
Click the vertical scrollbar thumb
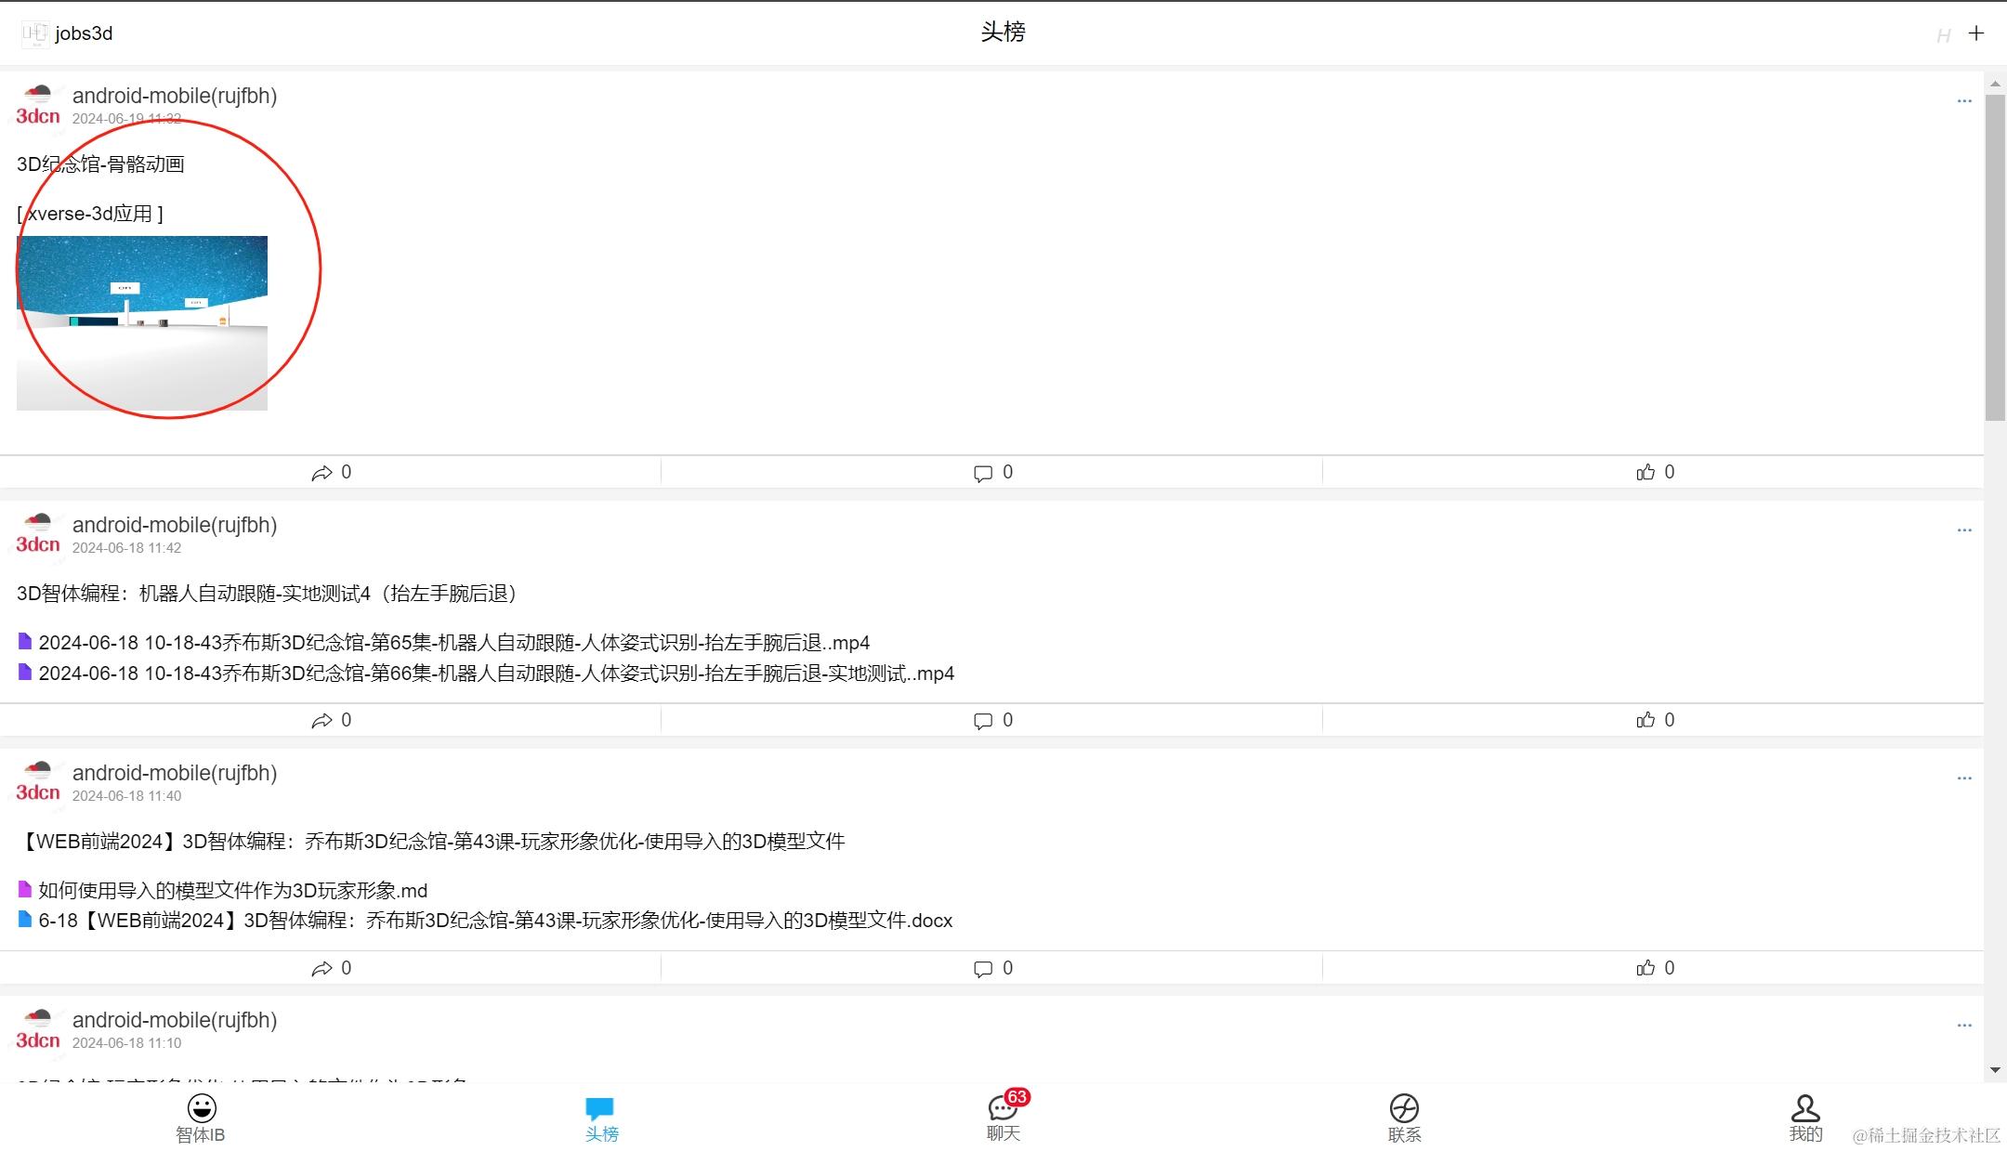pyautogui.click(x=1995, y=255)
